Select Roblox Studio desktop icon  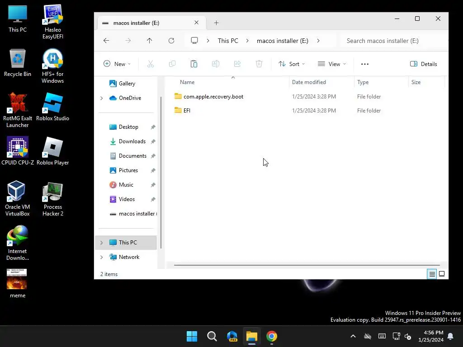(53, 107)
